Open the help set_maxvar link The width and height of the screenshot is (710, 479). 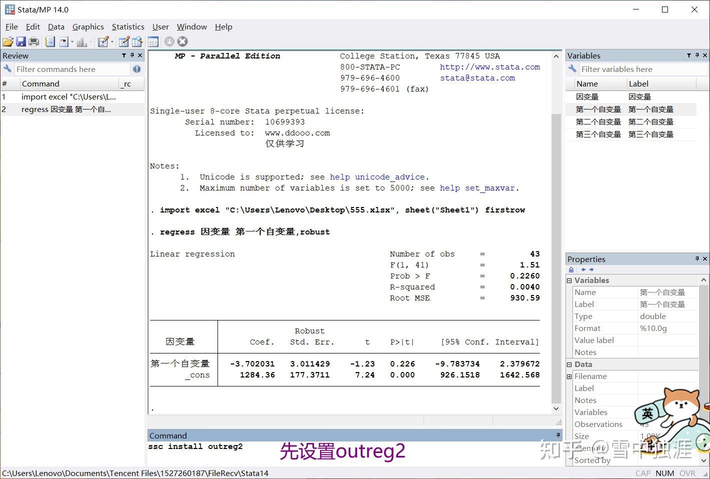[x=477, y=188]
